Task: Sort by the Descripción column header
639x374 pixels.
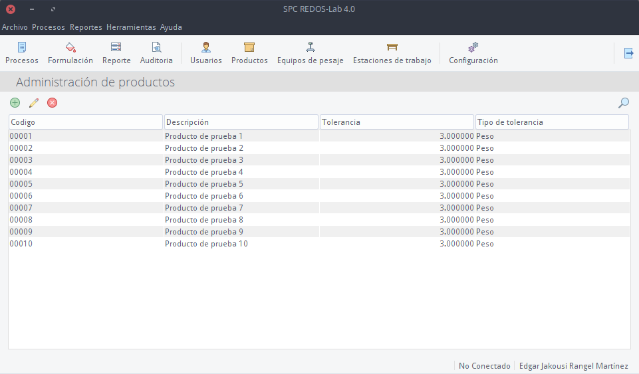Action: (241, 122)
